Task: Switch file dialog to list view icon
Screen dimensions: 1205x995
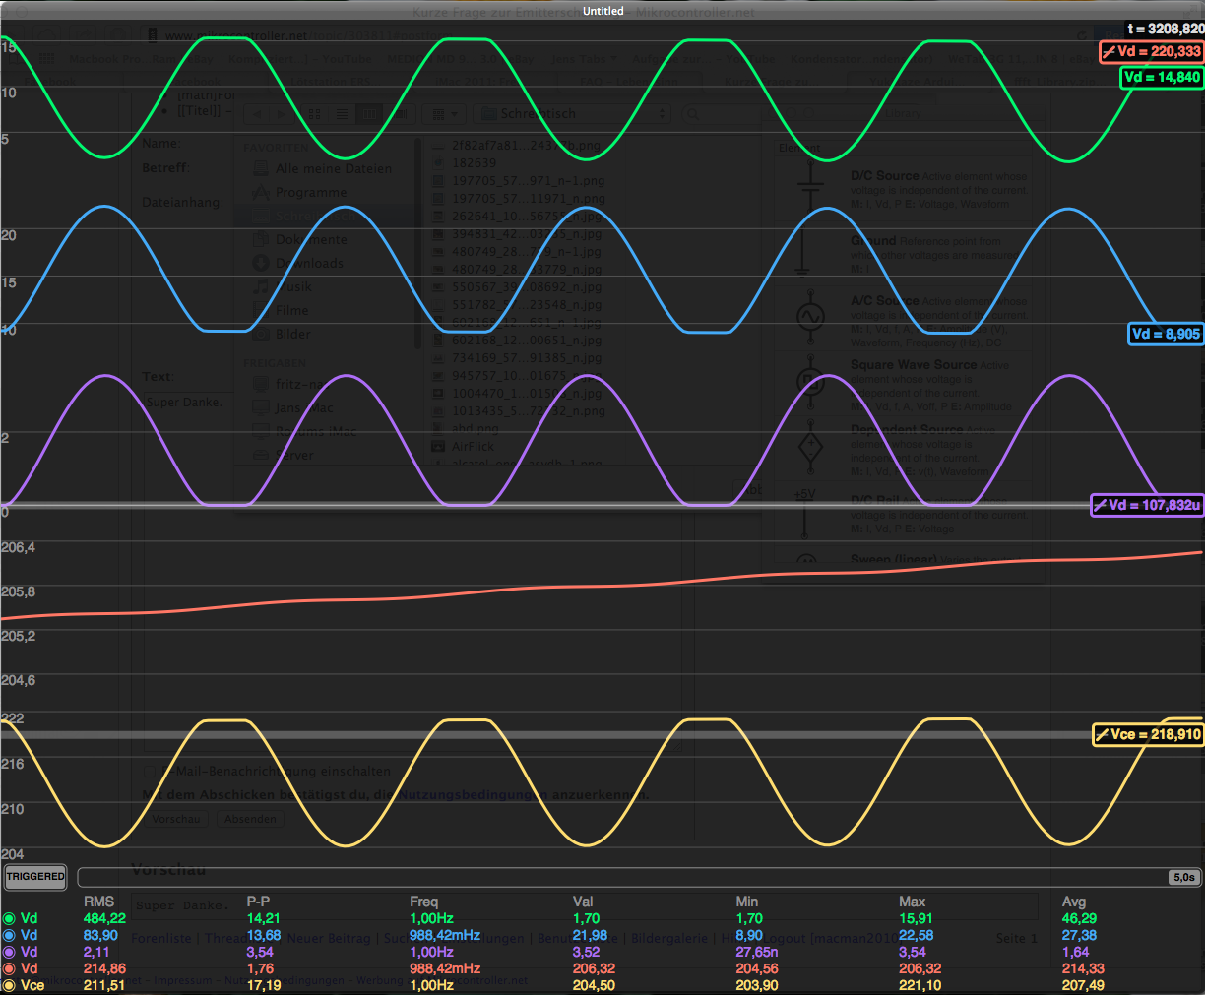Action: click(342, 114)
